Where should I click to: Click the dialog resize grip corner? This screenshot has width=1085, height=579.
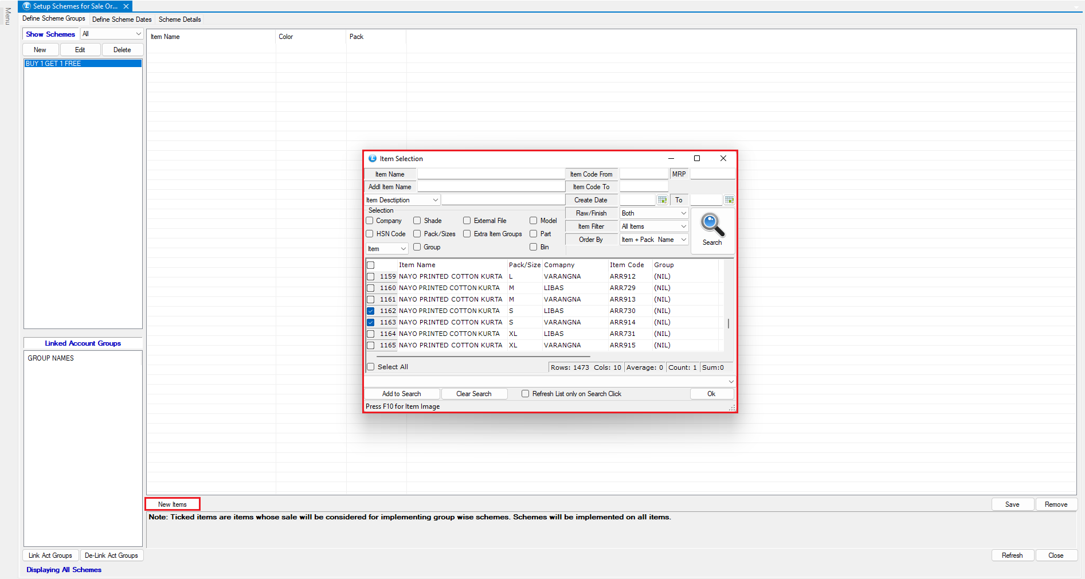[732, 408]
